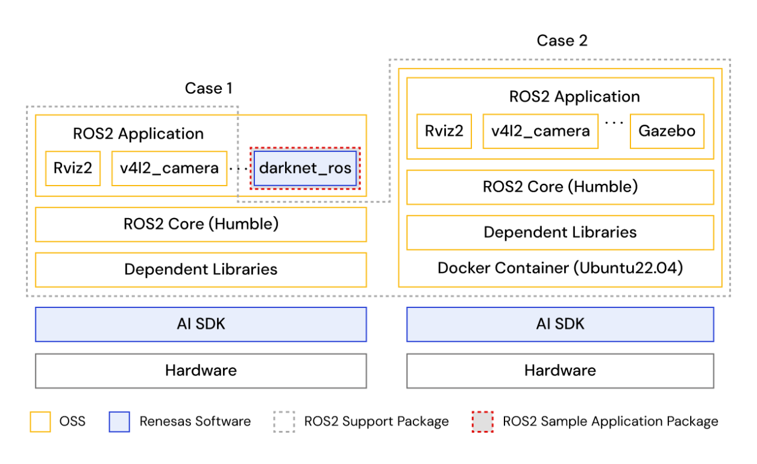Collapse the Docker Container (Ubuntu22.04) box
The width and height of the screenshot is (757, 464).
point(560,268)
